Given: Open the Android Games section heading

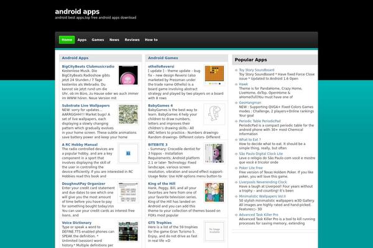Looking at the screenshot, I should pos(163,58).
